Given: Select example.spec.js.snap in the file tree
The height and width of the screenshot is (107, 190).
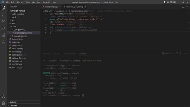Looking at the screenshot, I should tap(23, 33).
